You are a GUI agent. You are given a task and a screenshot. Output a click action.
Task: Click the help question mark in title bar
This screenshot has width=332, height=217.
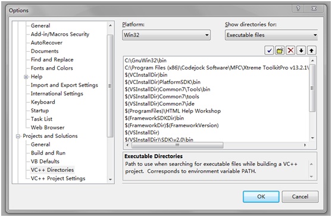click(298, 8)
